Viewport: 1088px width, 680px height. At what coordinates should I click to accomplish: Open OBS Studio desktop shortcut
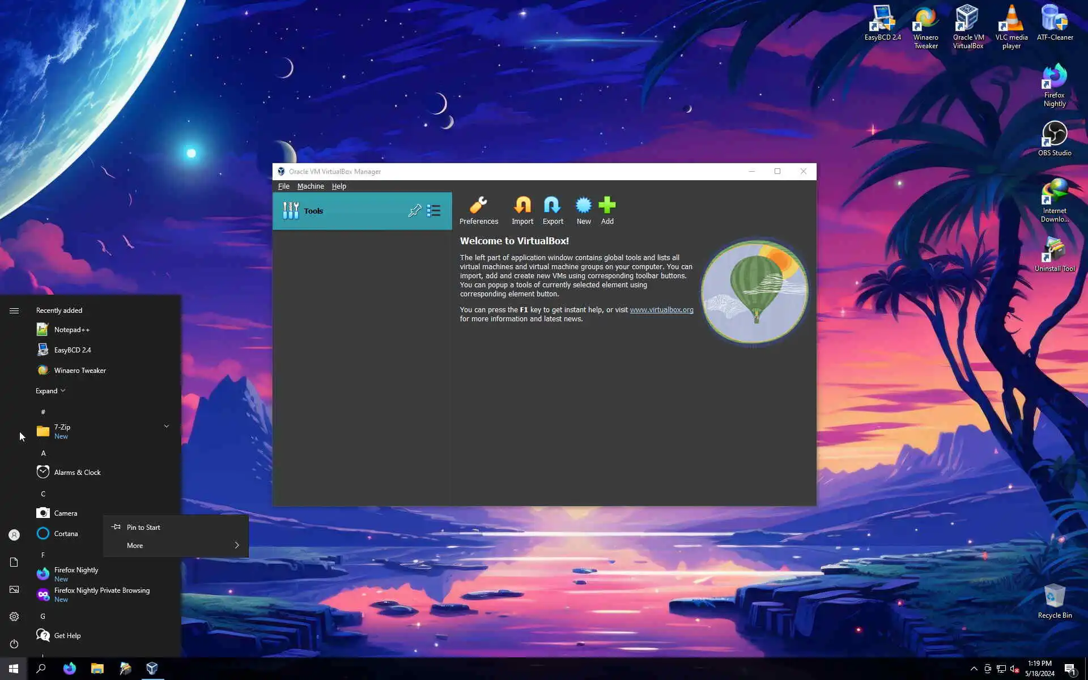point(1054,135)
